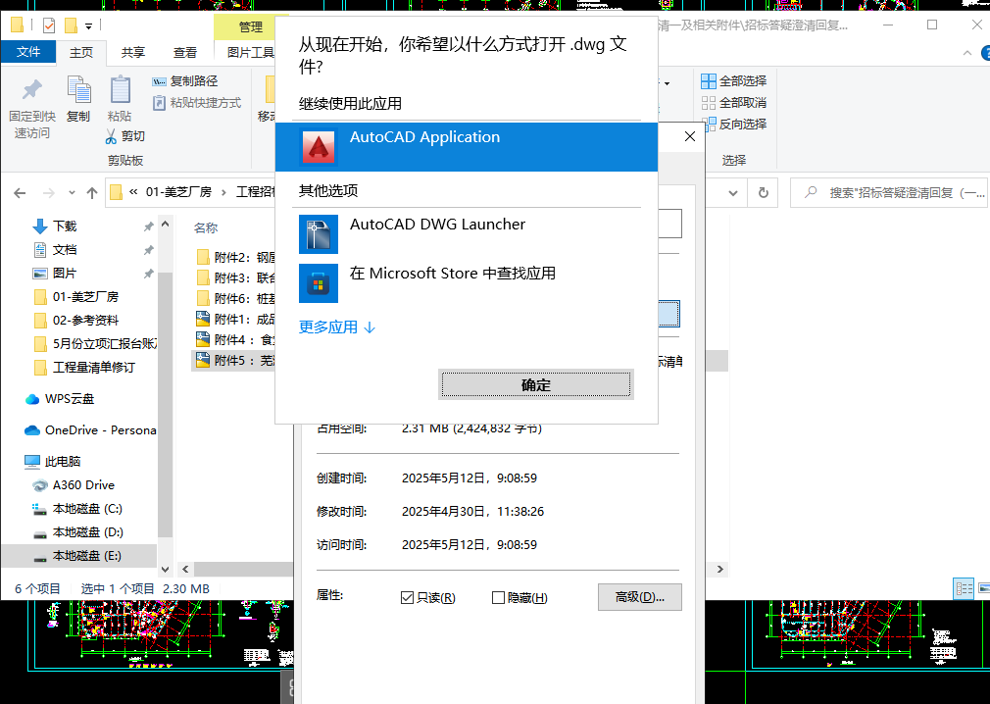Expand the 更多应用 link
The image size is (990, 704).
pyautogui.click(x=337, y=327)
